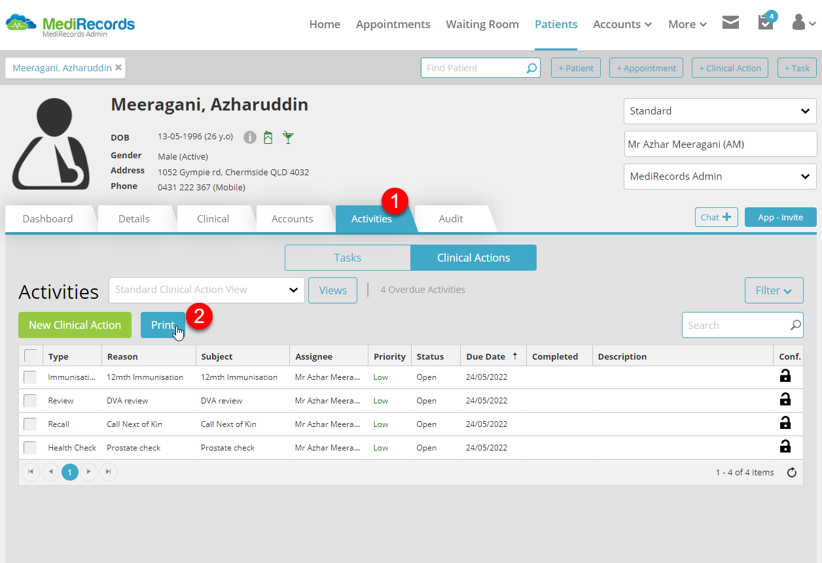Click the green clipboard icon beside DOB
The image size is (822, 563).
click(x=268, y=137)
